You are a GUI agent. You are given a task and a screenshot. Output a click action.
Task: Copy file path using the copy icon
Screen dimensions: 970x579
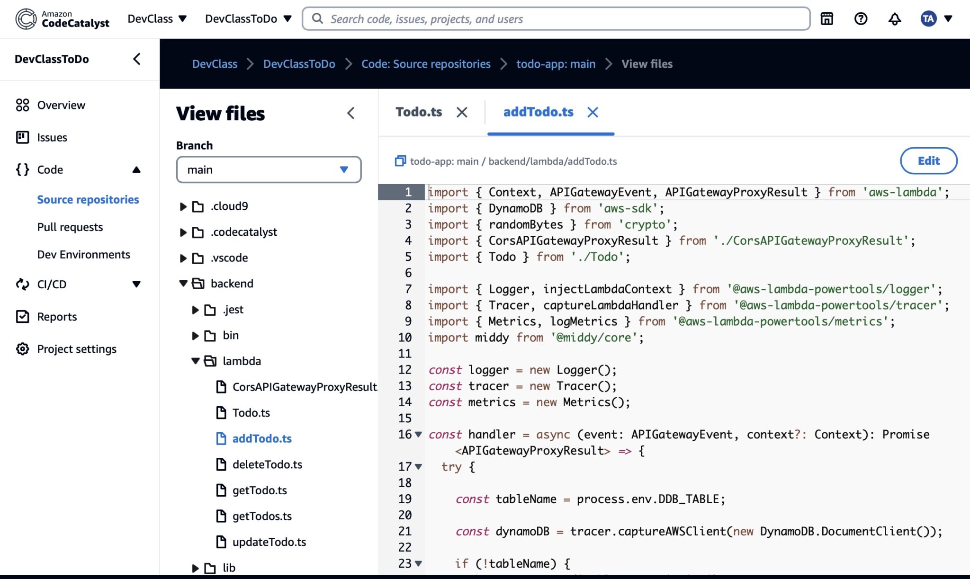pos(400,161)
